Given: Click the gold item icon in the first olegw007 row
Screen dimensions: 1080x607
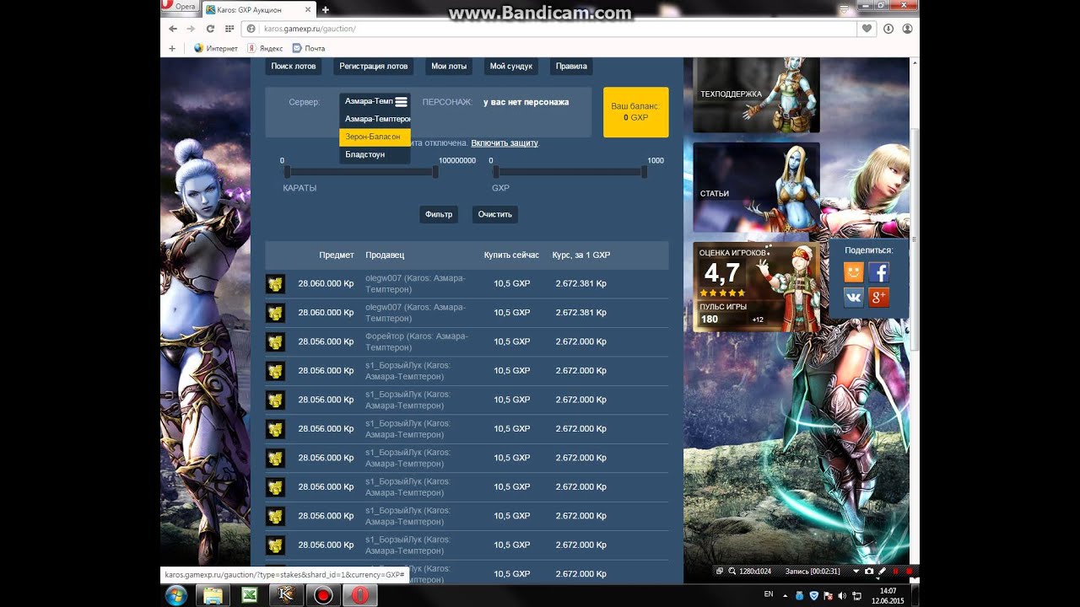Looking at the screenshot, I should click(x=275, y=284).
